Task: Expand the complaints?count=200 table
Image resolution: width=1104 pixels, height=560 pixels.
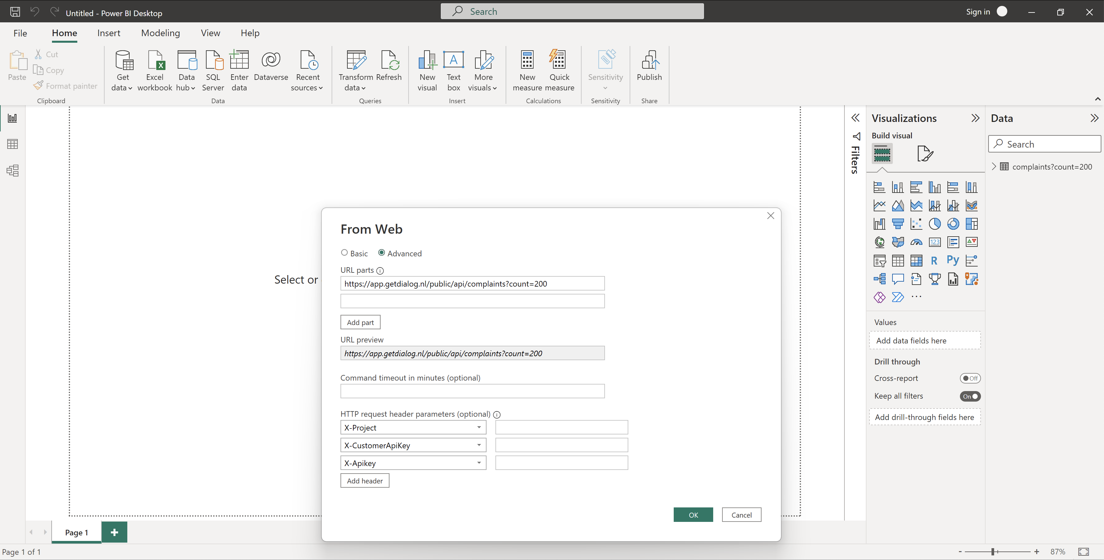Action: pos(994,167)
